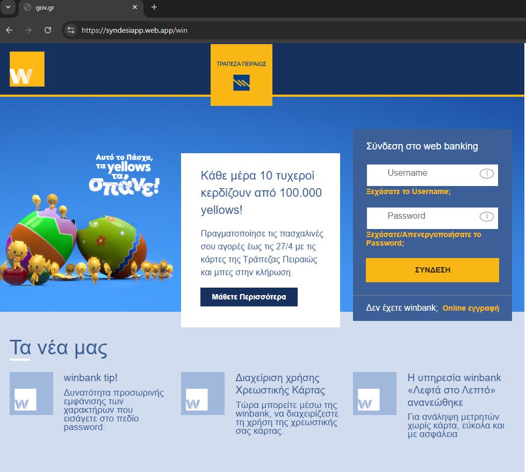Image resolution: width=526 pixels, height=472 pixels.
Task: Click the 'Κάθε μέρα 10 τυχεροί κερδίζουν' headline
Action: point(261,192)
